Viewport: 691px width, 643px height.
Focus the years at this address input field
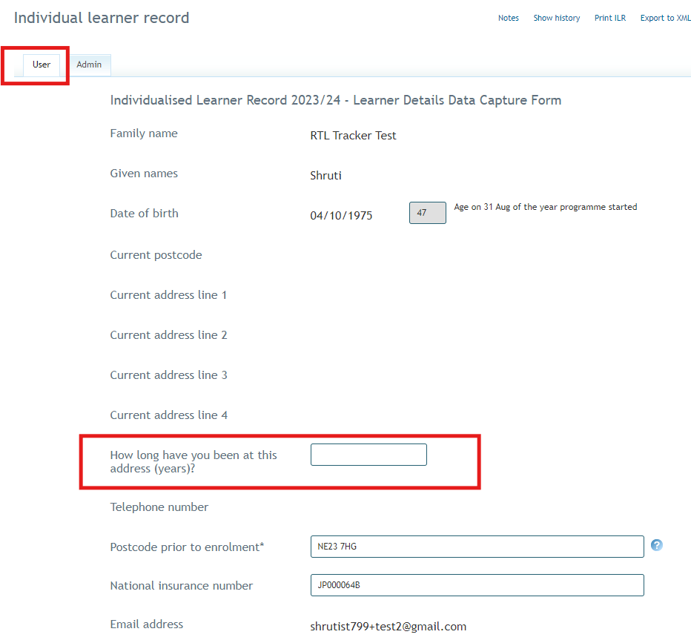point(368,455)
